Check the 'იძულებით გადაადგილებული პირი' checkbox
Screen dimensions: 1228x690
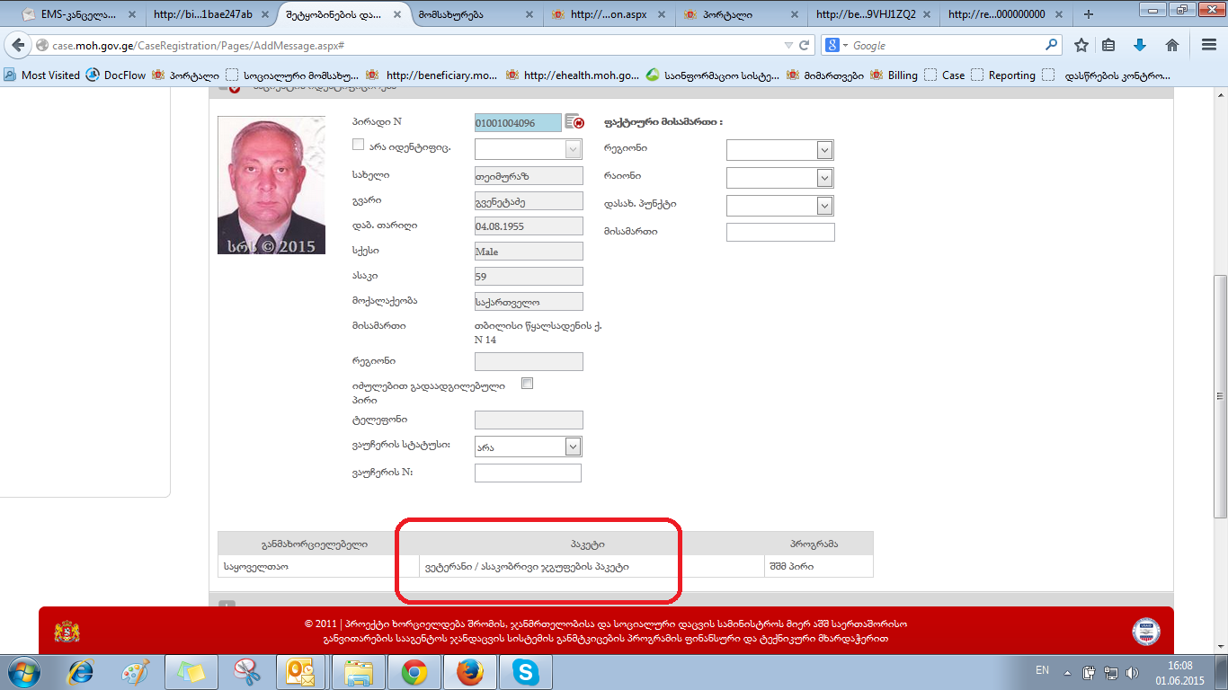528,384
